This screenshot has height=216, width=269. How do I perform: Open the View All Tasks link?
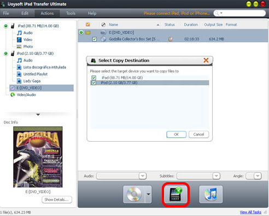click(250, 212)
